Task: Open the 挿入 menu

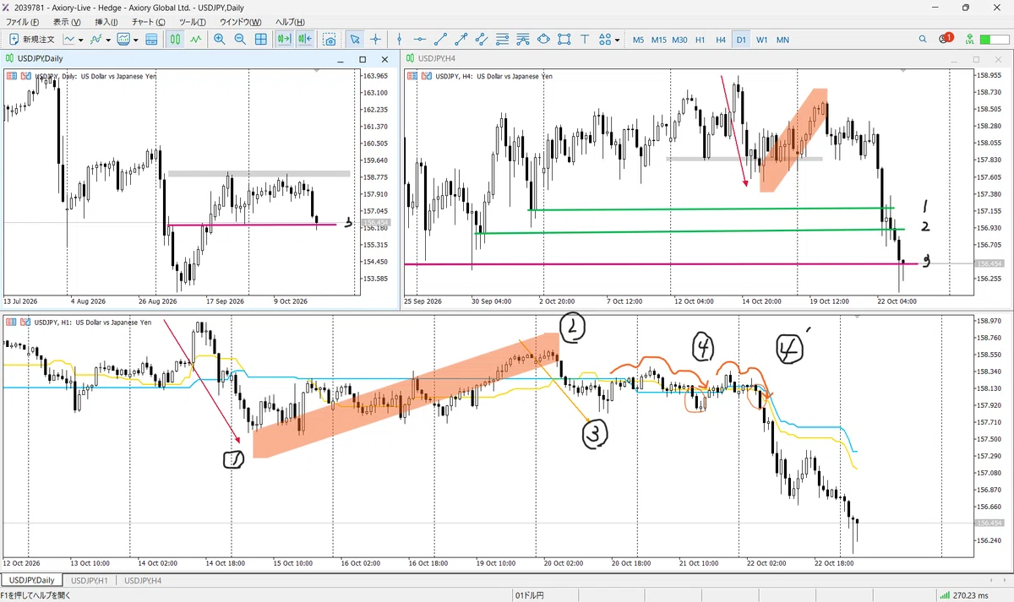Action: click(106, 21)
